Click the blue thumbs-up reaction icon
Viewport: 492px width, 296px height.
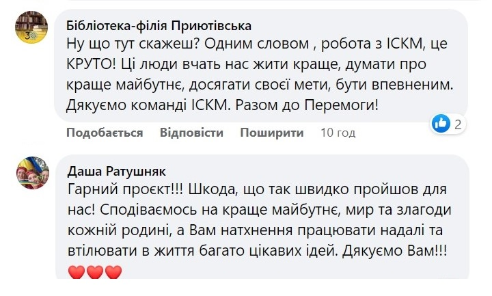pyautogui.click(x=441, y=124)
